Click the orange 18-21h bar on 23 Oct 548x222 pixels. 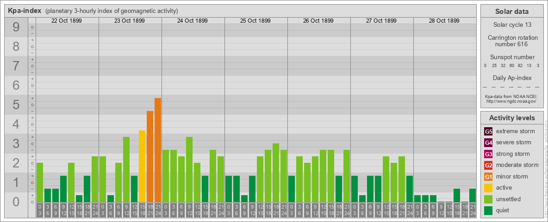click(x=150, y=156)
